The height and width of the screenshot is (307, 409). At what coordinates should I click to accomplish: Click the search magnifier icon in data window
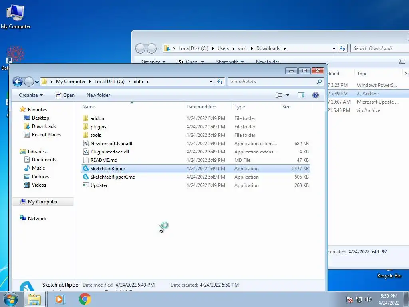(319, 82)
